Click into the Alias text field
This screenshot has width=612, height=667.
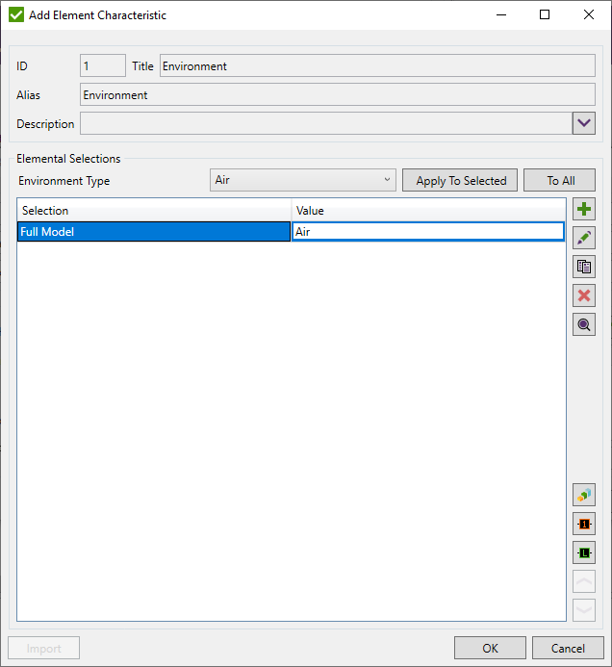[337, 95]
